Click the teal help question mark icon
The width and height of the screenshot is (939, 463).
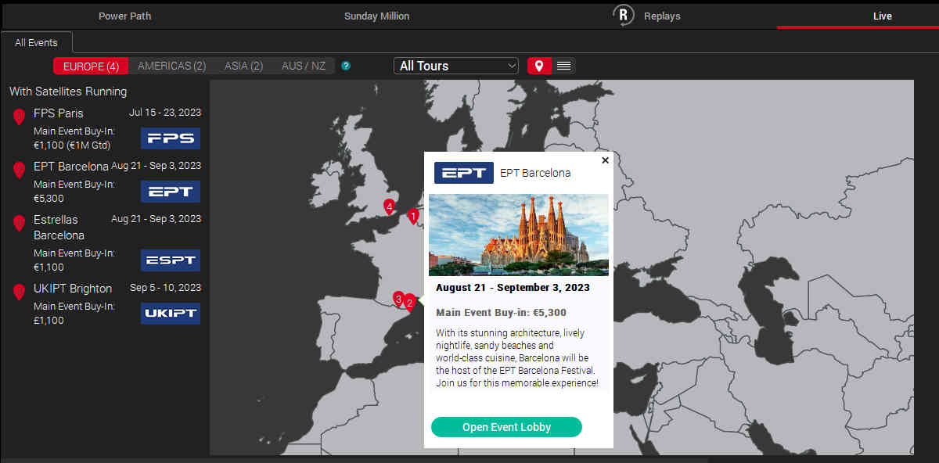tap(346, 66)
